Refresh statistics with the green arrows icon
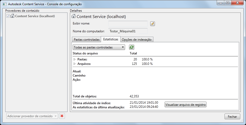The height and width of the screenshot is (125, 246). 132,47
